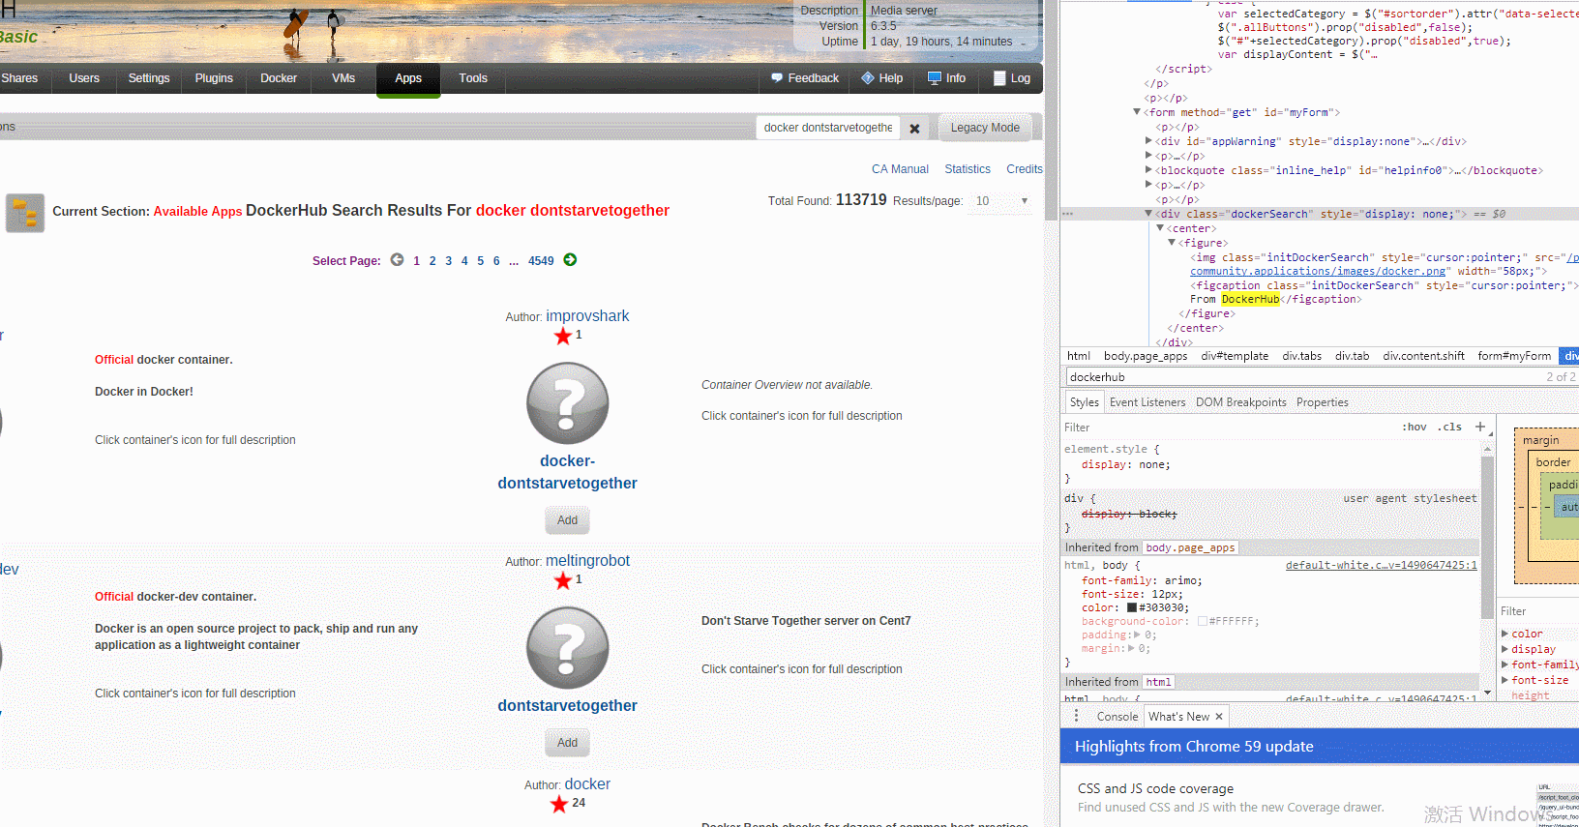Open the Results/page dropdown
The width and height of the screenshot is (1579, 827).
coord(1001,201)
